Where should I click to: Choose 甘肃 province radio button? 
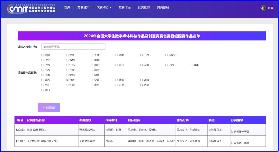tap(67, 80)
